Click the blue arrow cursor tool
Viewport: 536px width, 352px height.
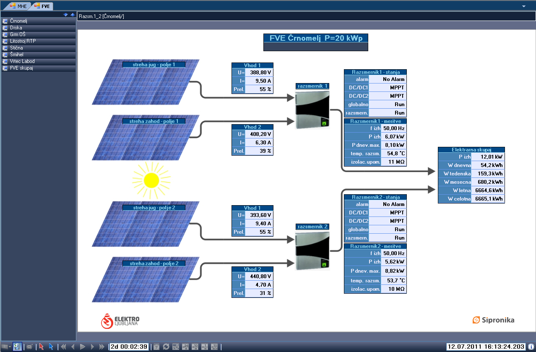tap(51, 347)
